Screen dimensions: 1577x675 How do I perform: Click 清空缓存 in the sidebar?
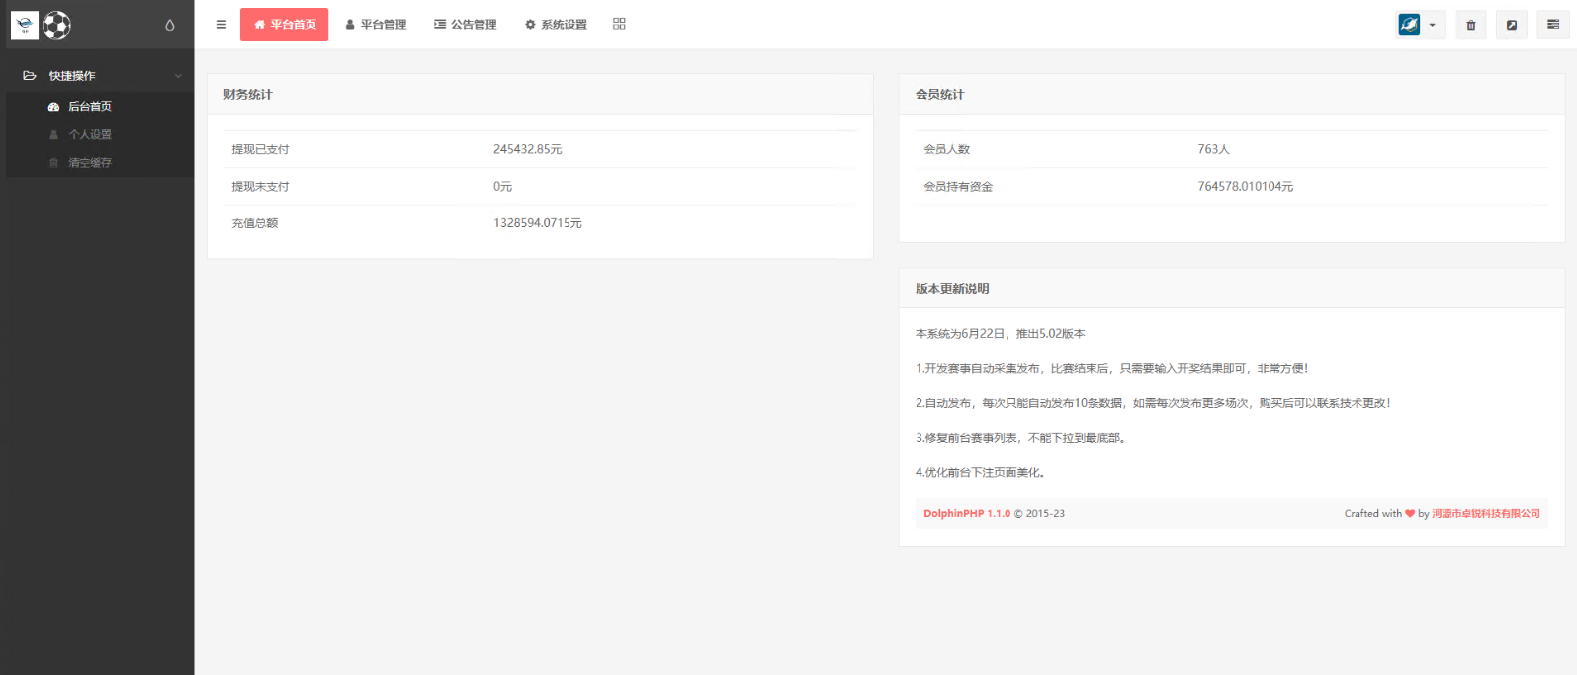[x=90, y=163]
